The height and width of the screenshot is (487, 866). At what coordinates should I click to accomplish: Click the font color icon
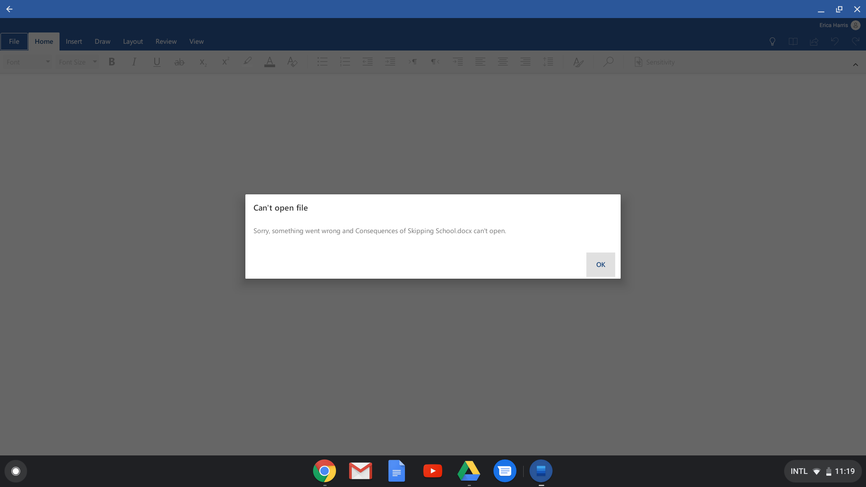(x=270, y=62)
